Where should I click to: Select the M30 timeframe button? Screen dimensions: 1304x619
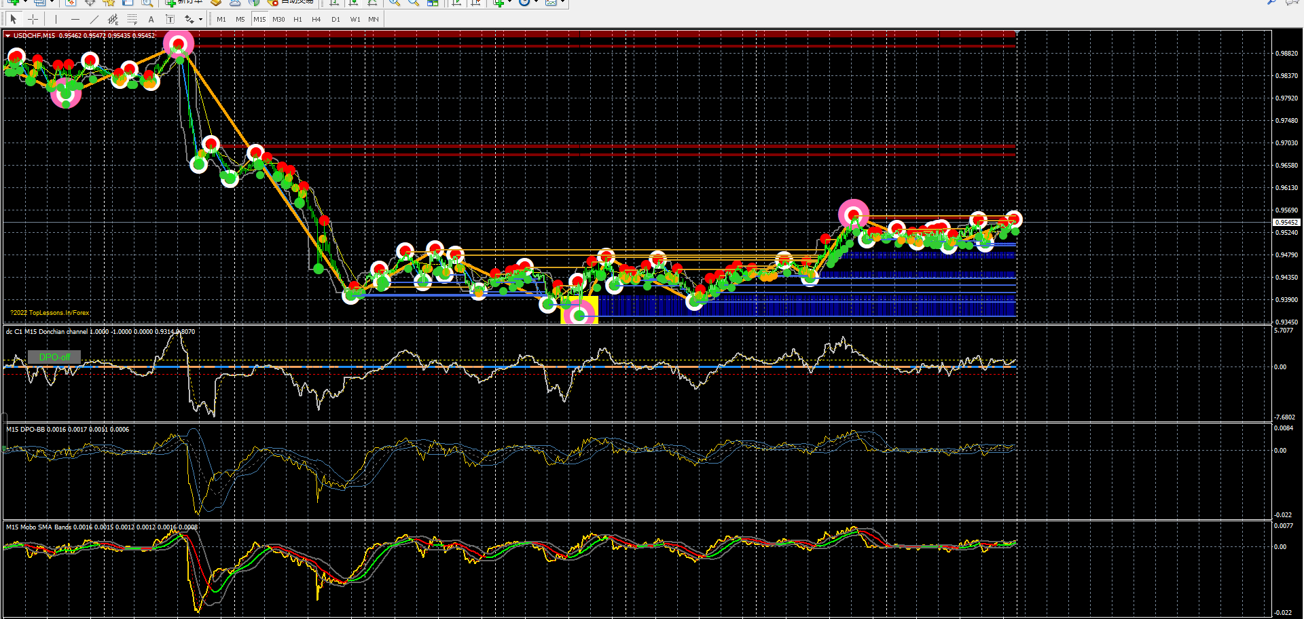click(278, 19)
